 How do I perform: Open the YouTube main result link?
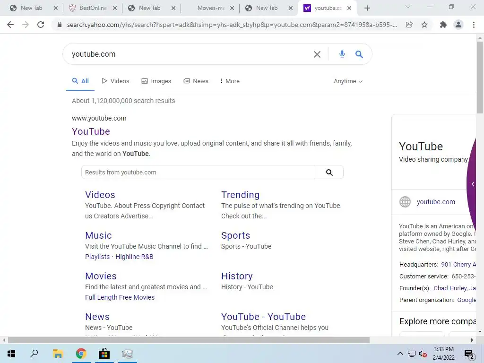[x=91, y=131]
